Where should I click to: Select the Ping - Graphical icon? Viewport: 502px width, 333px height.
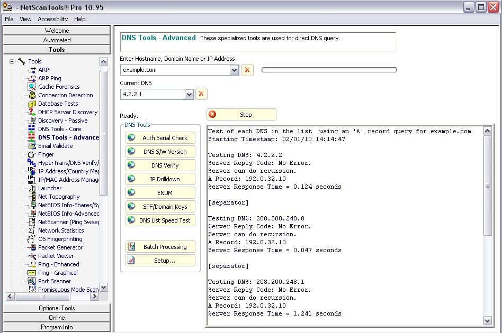[x=32, y=273]
